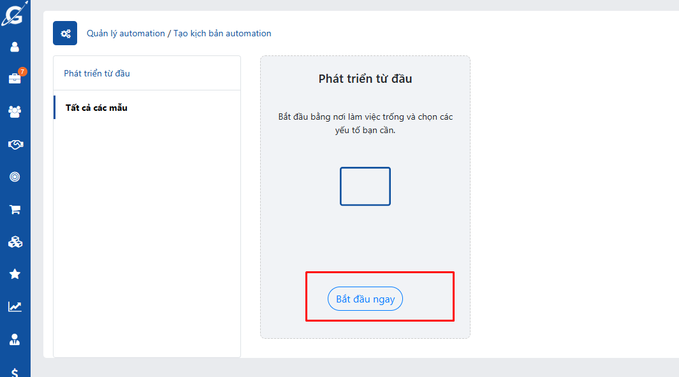Screen dimensions: 679x377
Task: Click the bold "Phát triển từ đầu" card heading
Action: 365,79
